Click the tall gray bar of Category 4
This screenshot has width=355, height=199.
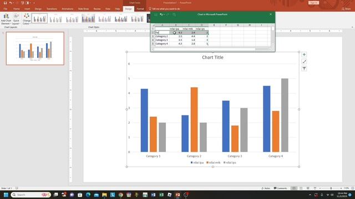[x=285, y=115]
